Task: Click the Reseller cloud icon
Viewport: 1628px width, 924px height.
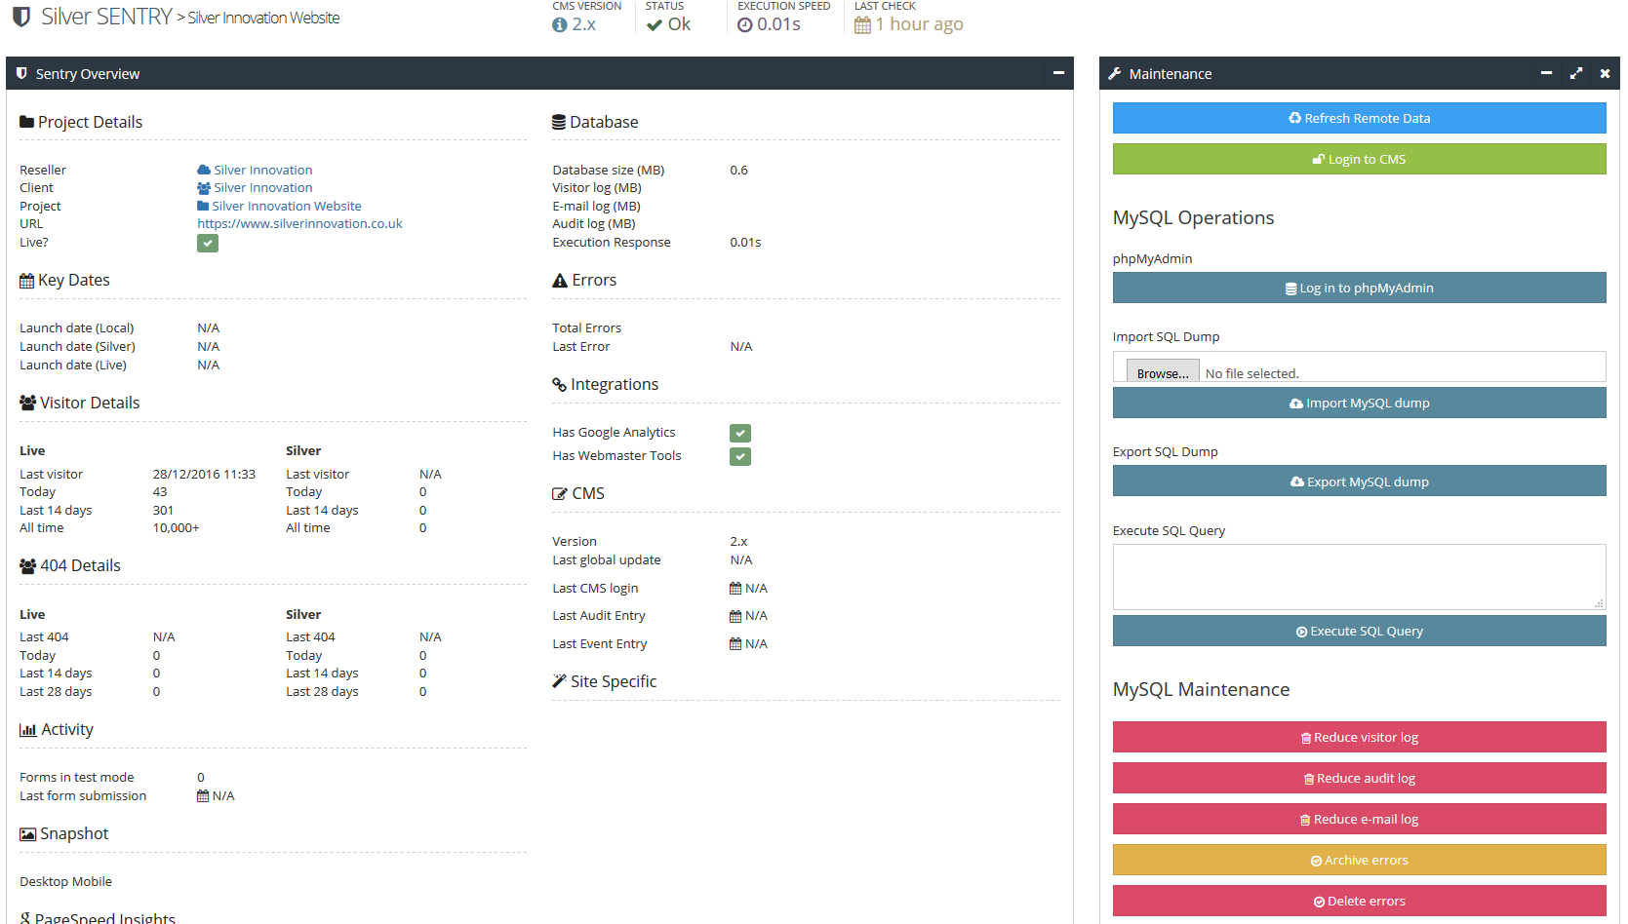Action: click(x=204, y=170)
